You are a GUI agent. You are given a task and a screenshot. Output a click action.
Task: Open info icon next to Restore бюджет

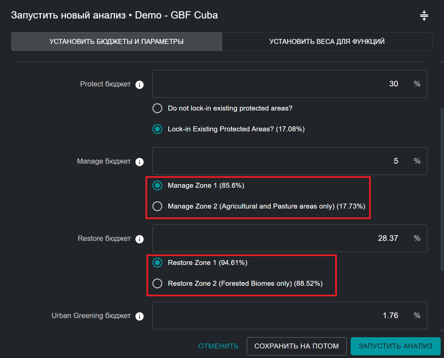140,239
